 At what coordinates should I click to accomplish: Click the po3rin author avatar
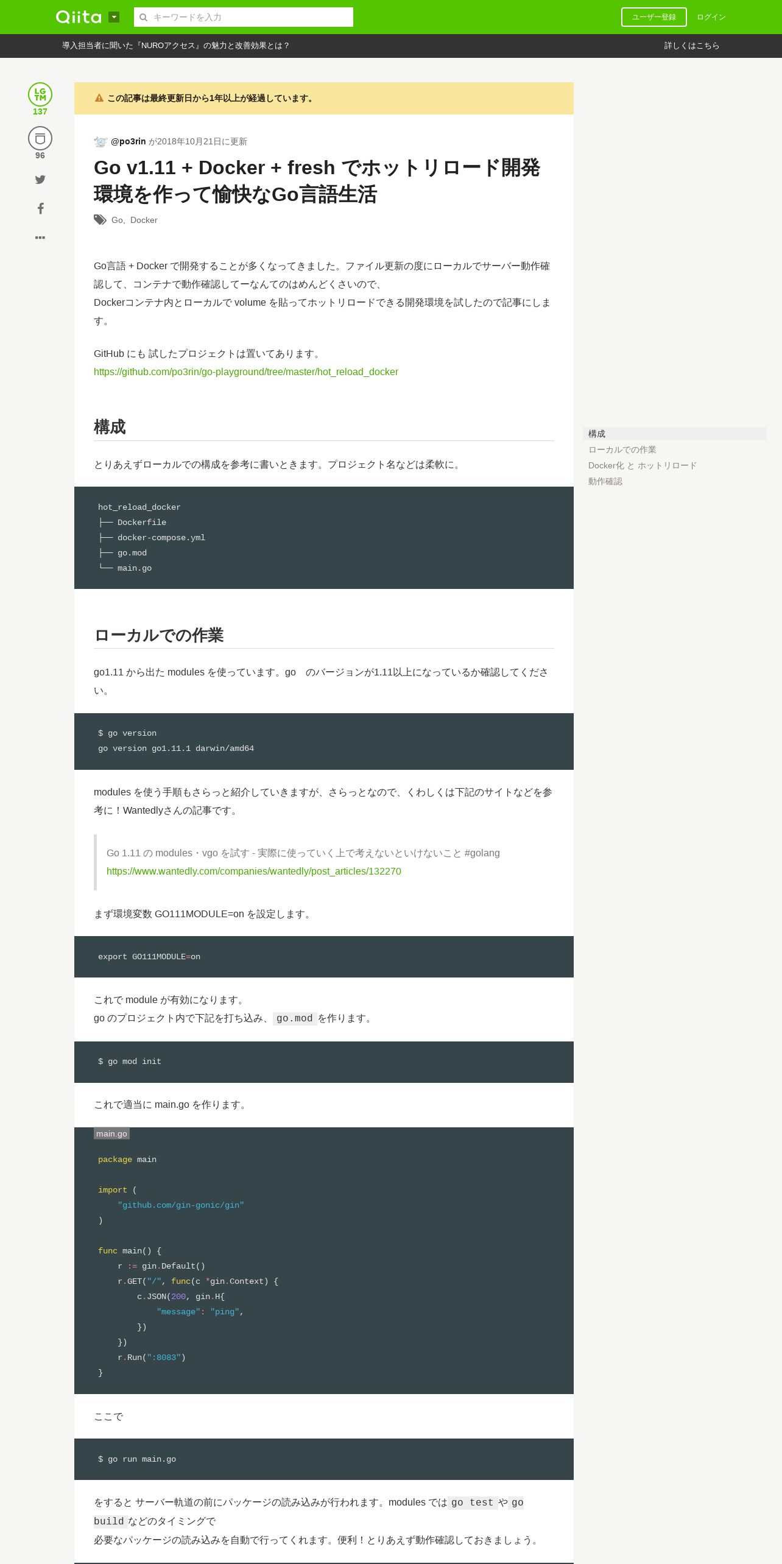pyautogui.click(x=100, y=141)
